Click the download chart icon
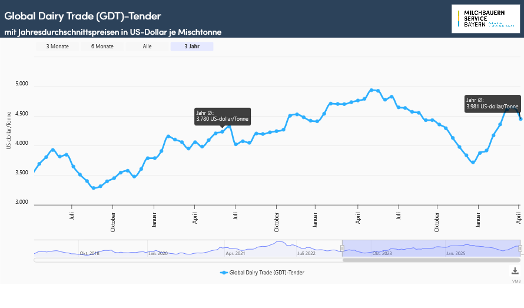 tap(515, 271)
